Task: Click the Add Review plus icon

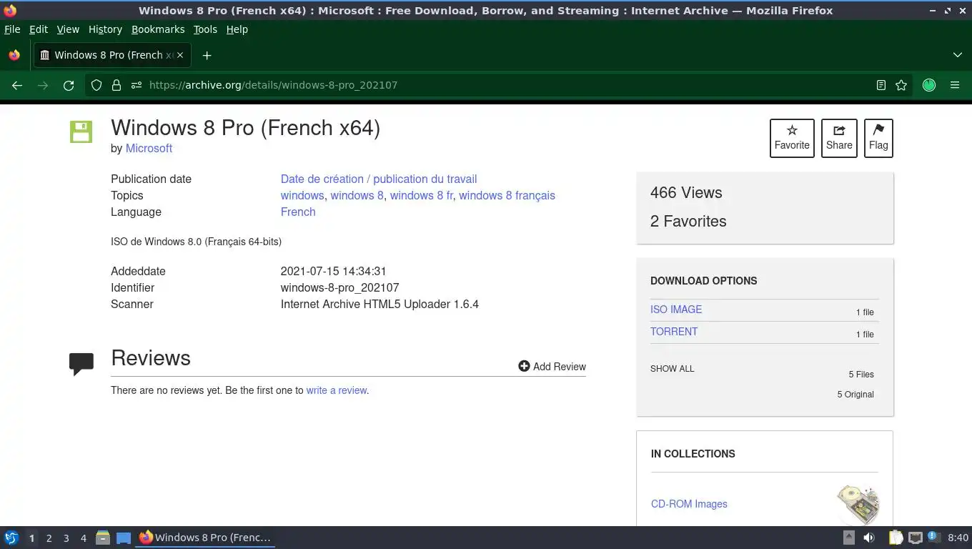Action: (x=524, y=366)
